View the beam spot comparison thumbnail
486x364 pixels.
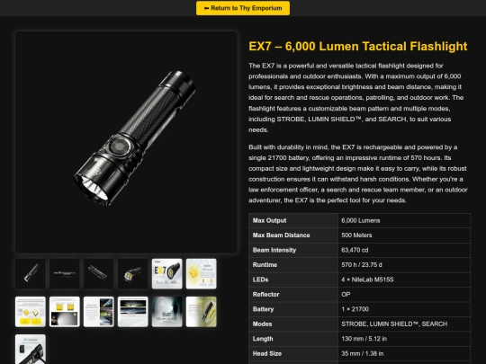coord(65,312)
